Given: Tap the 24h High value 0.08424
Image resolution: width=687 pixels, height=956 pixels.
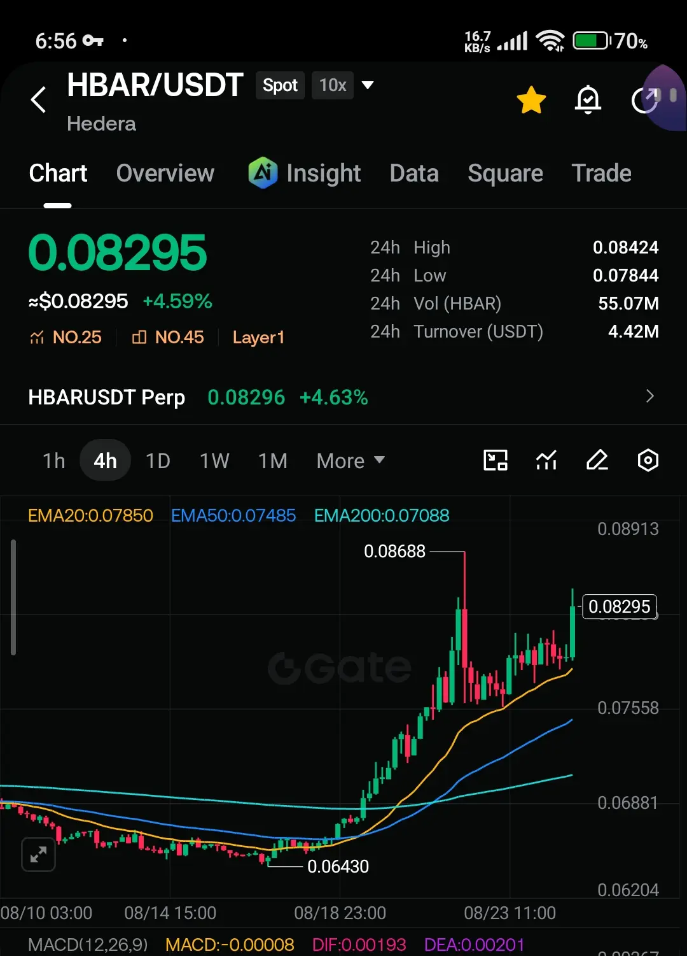Looking at the screenshot, I should click(626, 247).
